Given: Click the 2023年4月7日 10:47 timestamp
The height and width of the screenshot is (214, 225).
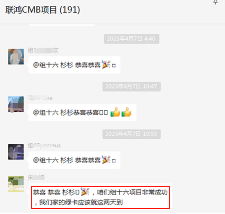Looking at the screenshot, I should [x=131, y=86].
